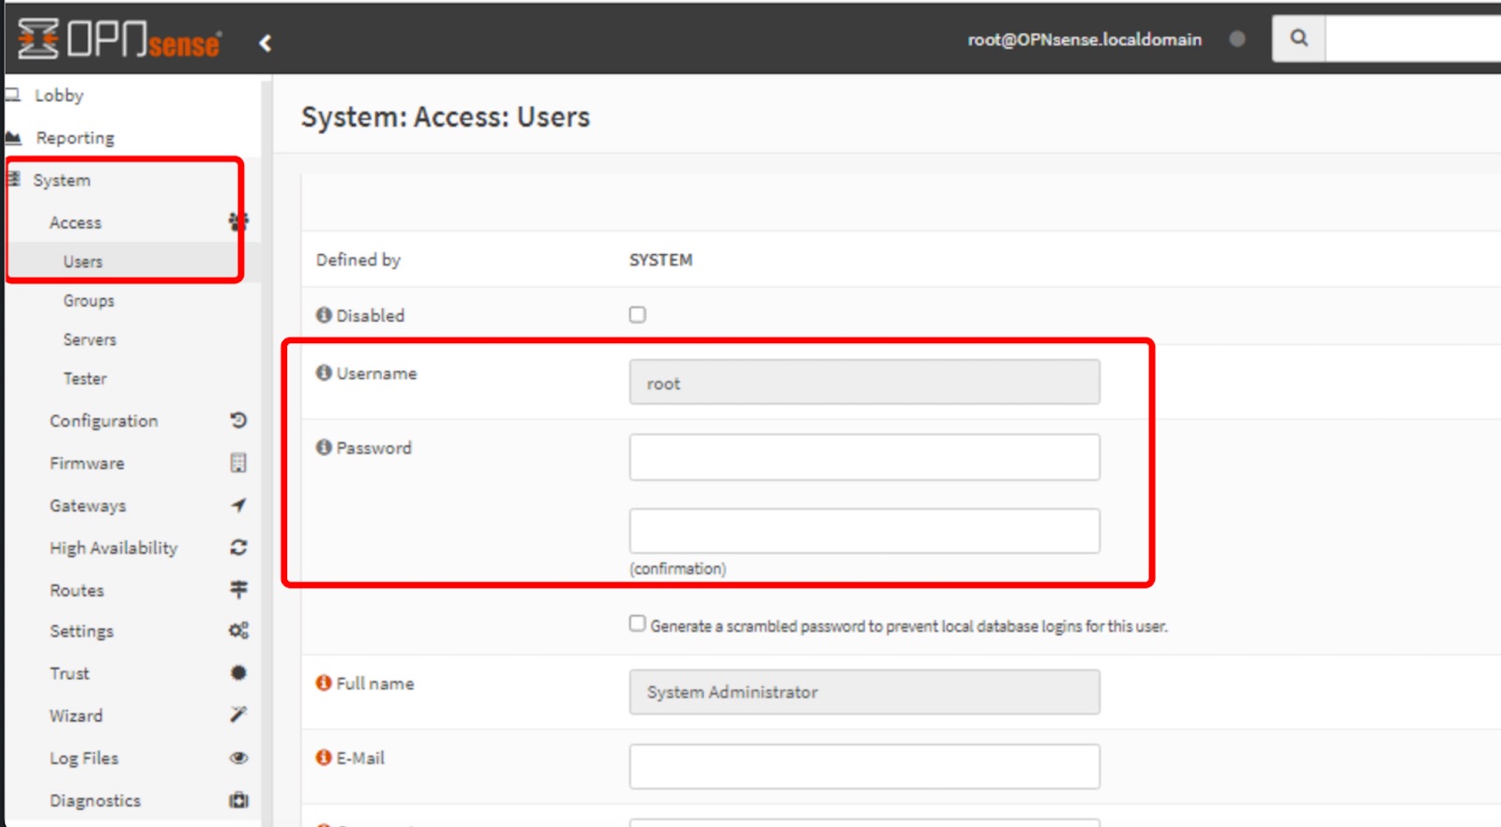
Task: Click the Password input field
Action: coord(864,458)
